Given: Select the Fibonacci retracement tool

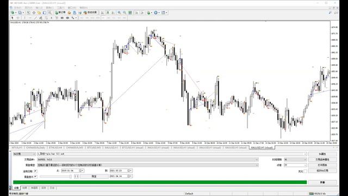Looking at the screenshot, I should pos(46,18).
